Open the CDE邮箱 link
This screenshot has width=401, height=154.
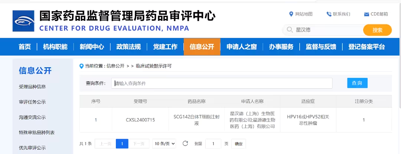click(379, 14)
